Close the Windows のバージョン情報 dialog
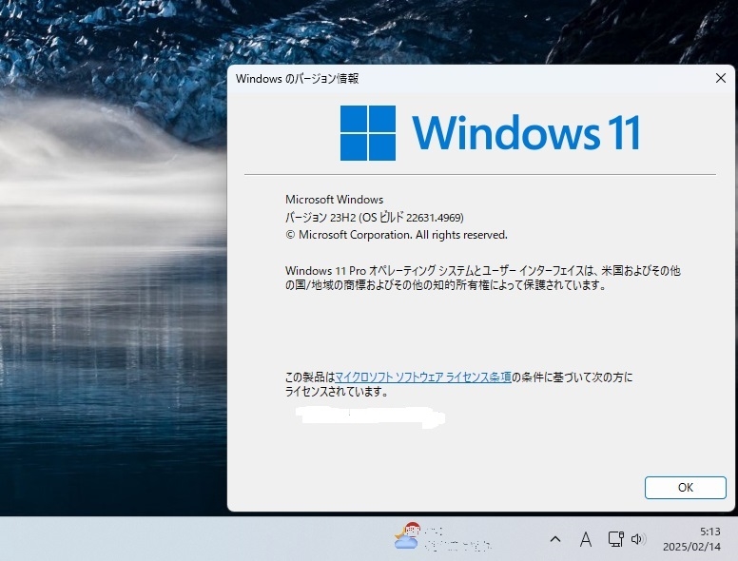 tap(721, 78)
